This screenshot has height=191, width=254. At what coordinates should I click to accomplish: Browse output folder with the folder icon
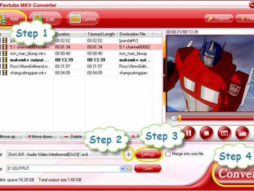tap(129, 169)
